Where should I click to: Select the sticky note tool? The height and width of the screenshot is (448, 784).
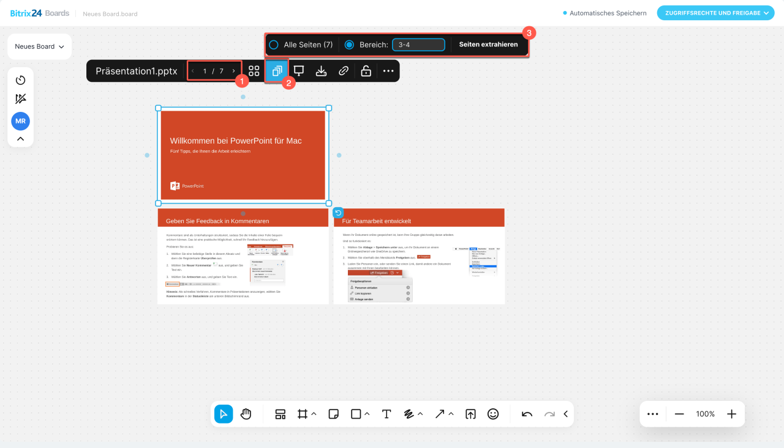click(x=333, y=414)
